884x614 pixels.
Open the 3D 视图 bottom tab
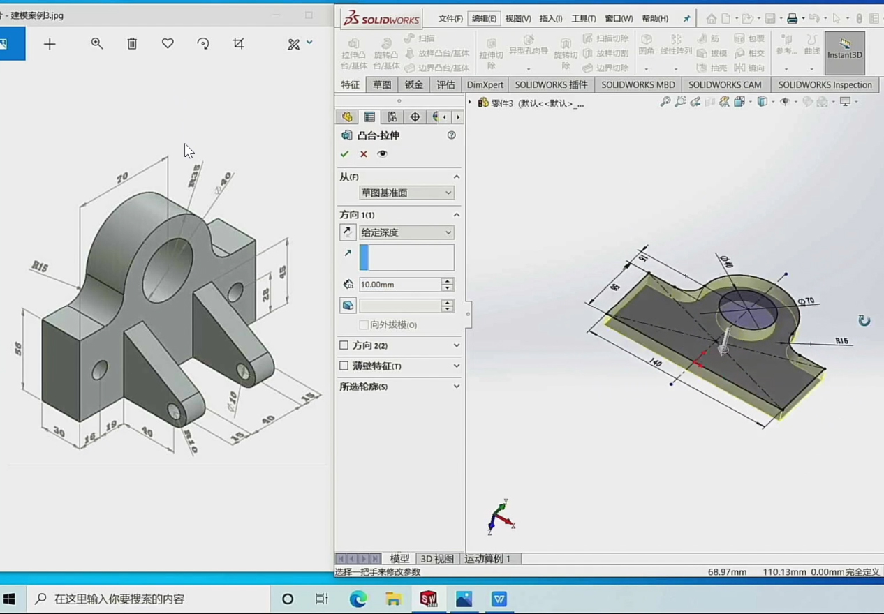click(x=436, y=558)
